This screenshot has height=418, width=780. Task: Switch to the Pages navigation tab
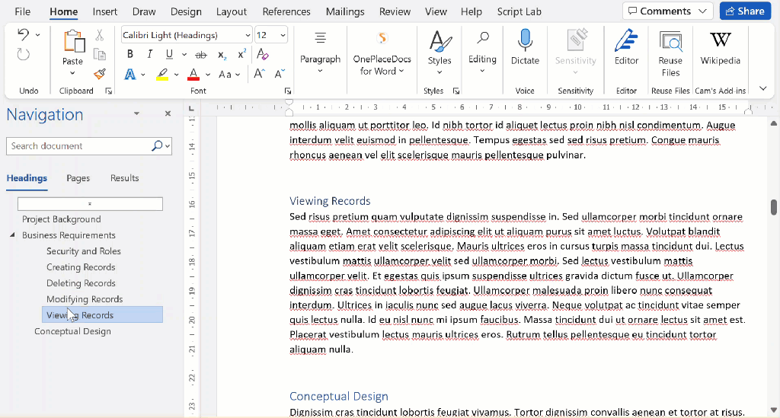pyautogui.click(x=78, y=178)
